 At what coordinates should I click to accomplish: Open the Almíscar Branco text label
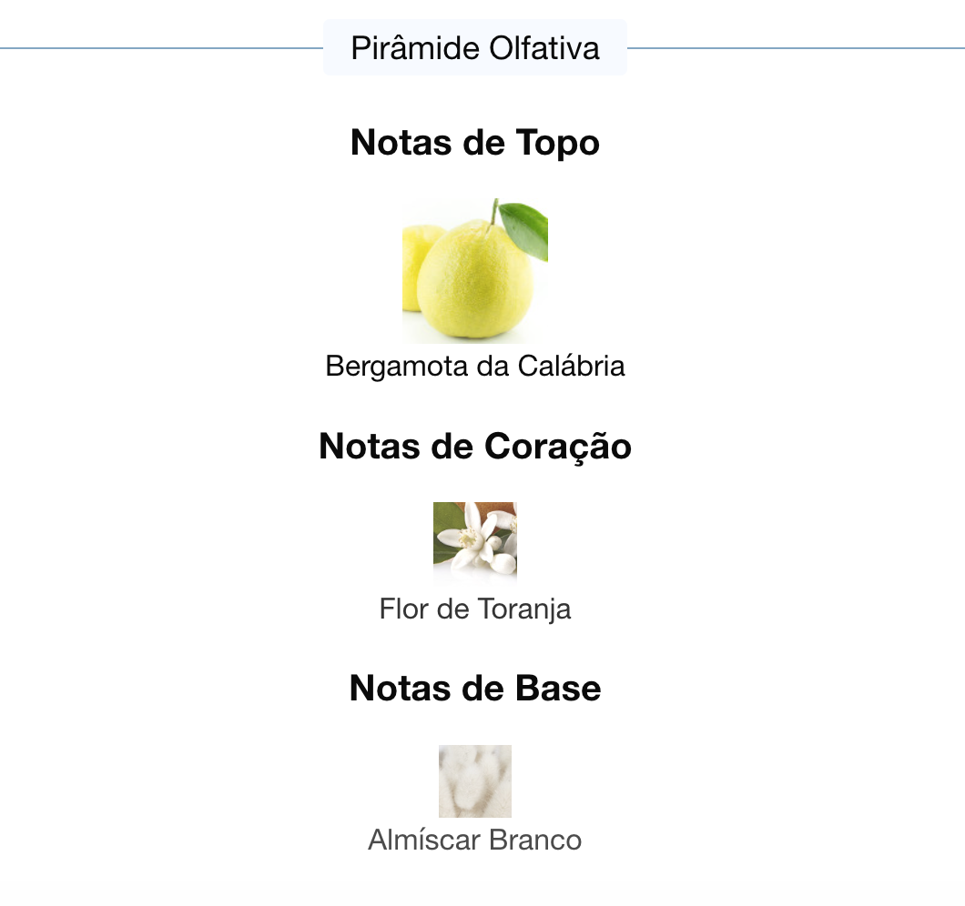click(x=474, y=840)
